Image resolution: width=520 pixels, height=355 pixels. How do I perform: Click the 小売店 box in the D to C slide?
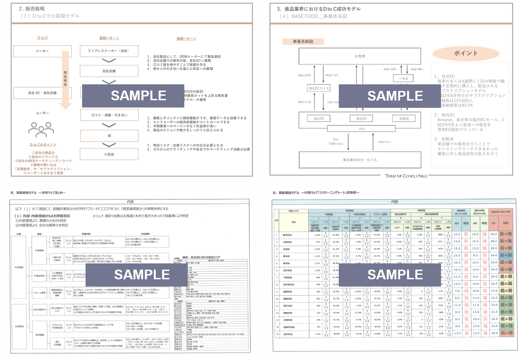109,155
